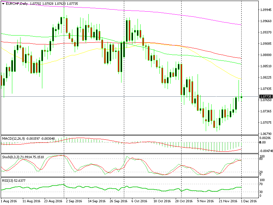Click the 70 level on RSI scale
The image size is (273, 205).
261,184
